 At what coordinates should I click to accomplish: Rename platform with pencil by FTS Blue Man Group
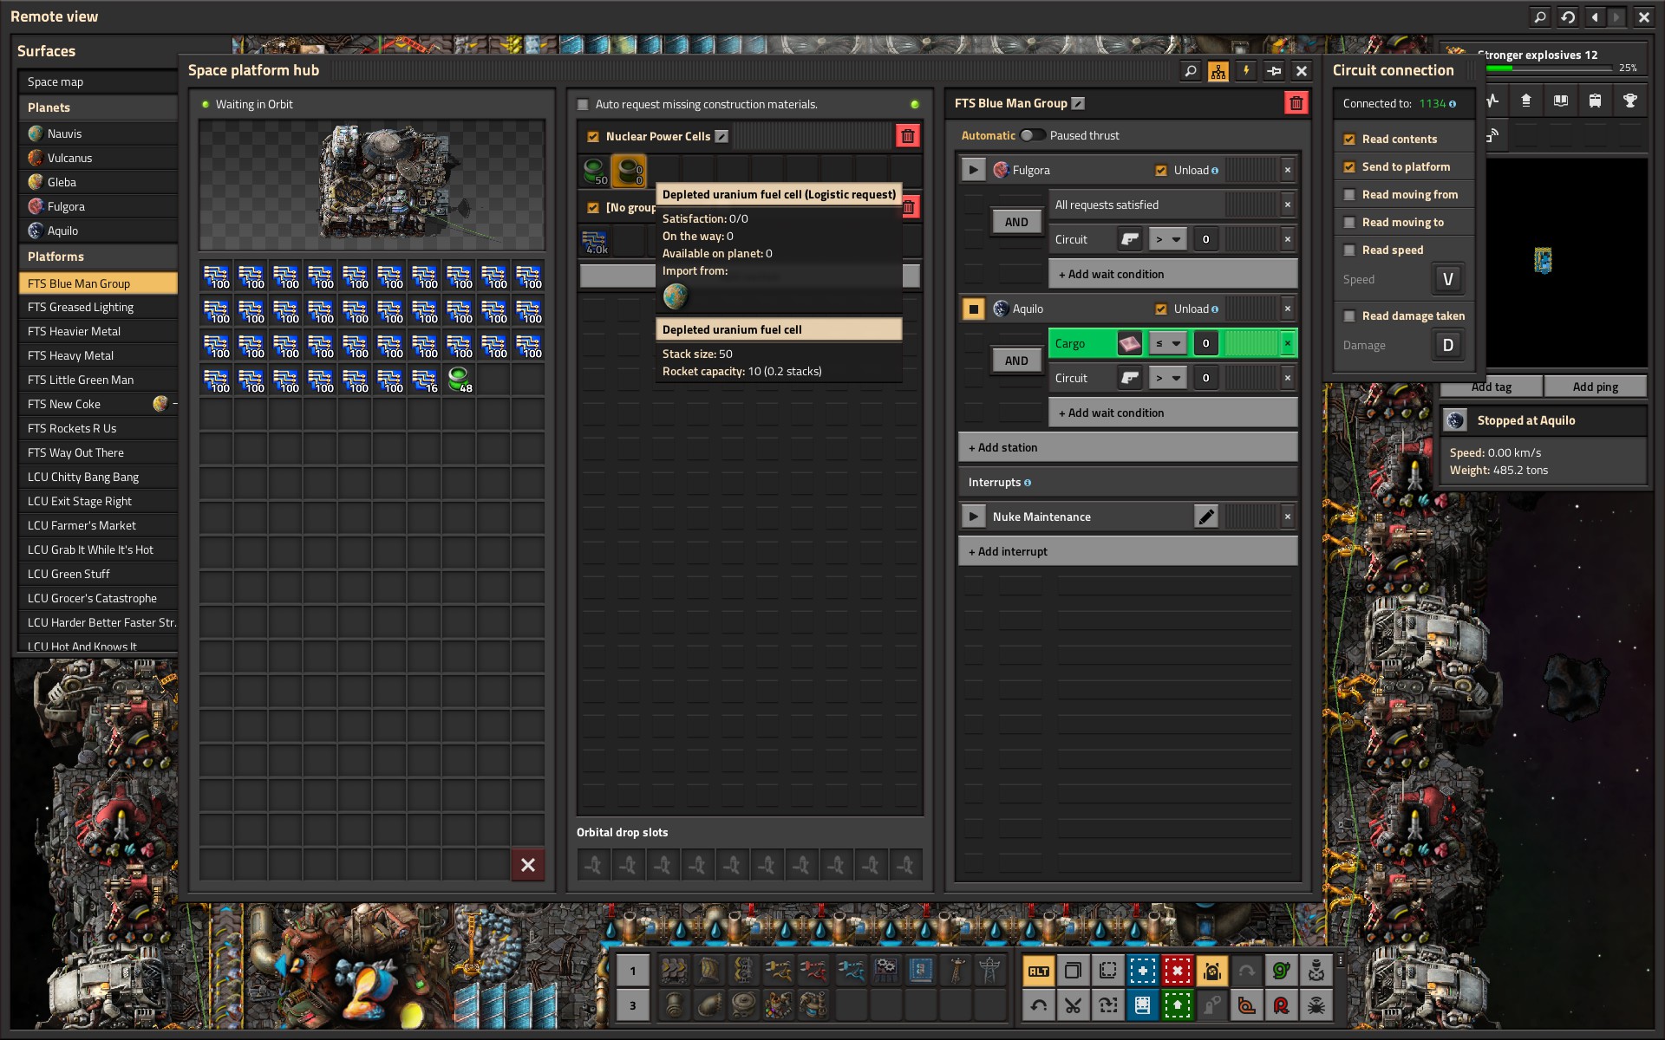pos(1078,103)
